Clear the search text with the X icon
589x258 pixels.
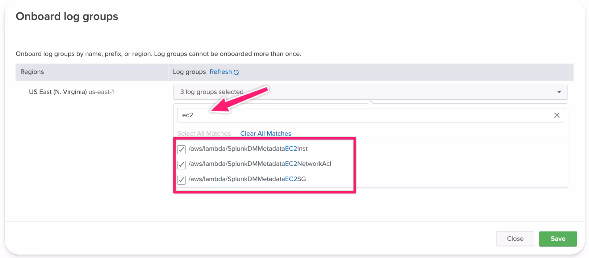(x=557, y=115)
